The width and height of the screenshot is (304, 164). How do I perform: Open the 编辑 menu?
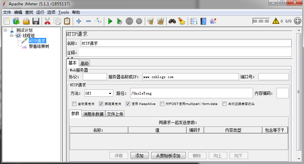pos(18,12)
